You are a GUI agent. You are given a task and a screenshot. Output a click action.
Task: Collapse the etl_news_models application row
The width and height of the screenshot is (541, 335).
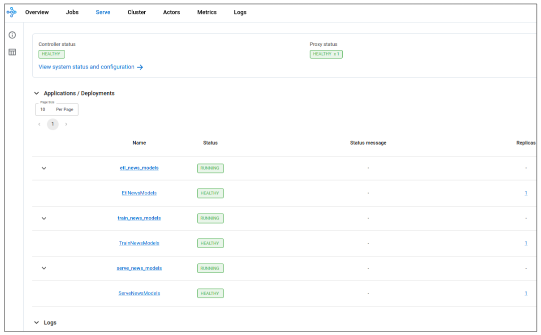click(44, 168)
